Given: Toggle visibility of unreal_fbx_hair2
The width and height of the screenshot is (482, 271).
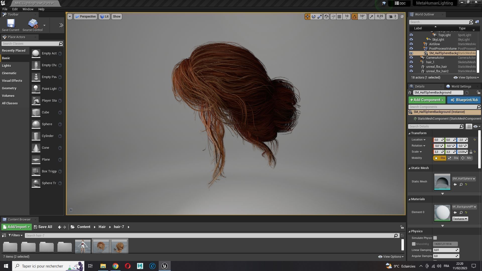Looking at the screenshot, I should coord(411,71).
